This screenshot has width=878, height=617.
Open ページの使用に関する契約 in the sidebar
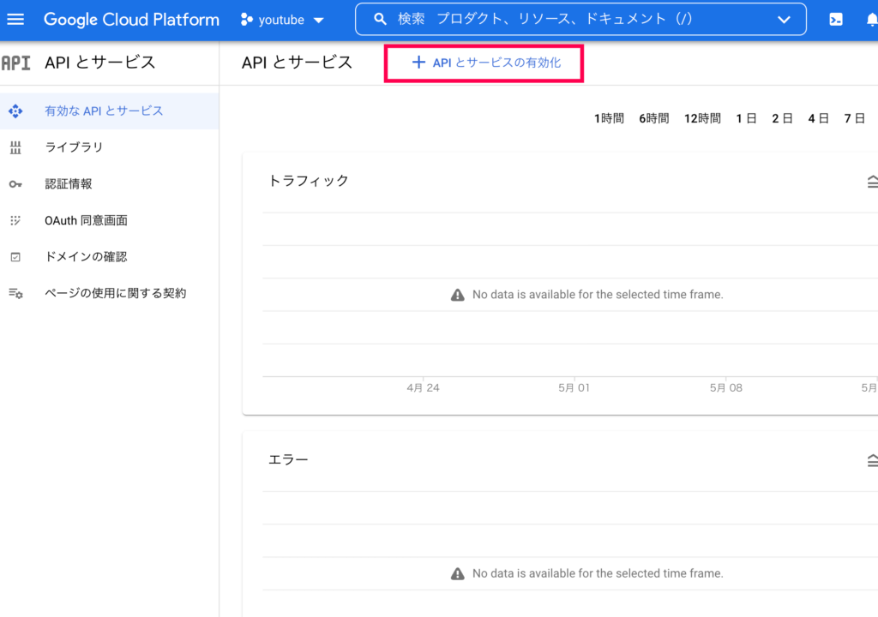coord(109,293)
